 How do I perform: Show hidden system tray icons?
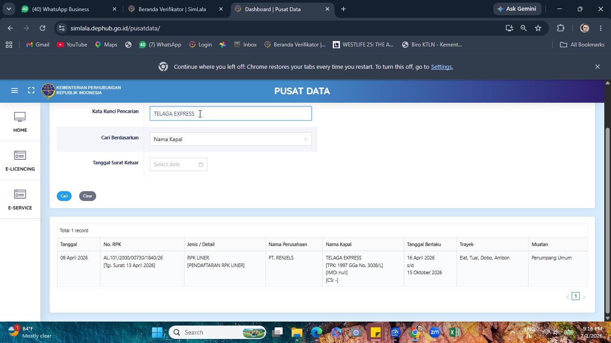click(x=512, y=332)
